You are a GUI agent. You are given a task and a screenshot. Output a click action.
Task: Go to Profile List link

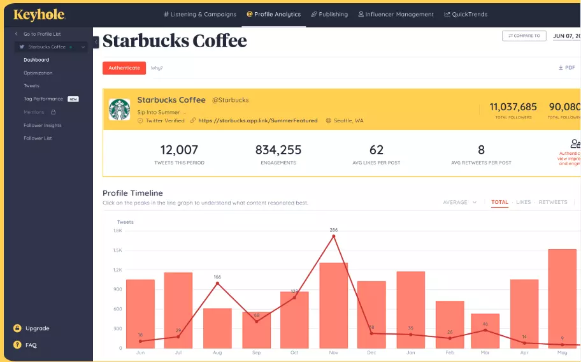(42, 34)
